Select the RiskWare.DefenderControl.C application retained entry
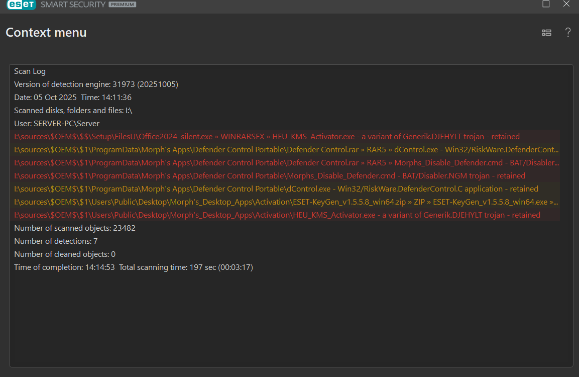The height and width of the screenshot is (377, 579). tap(276, 189)
